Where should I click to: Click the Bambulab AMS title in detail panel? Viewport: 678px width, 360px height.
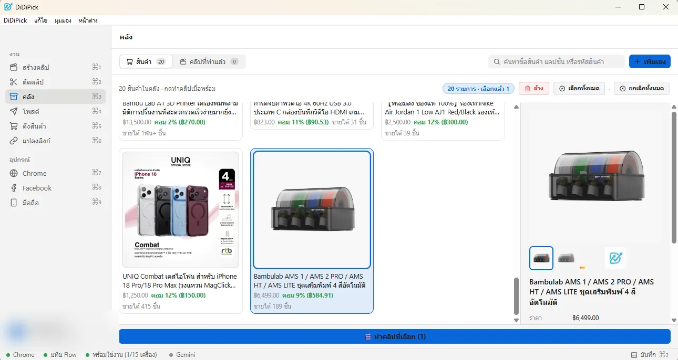[593, 292]
